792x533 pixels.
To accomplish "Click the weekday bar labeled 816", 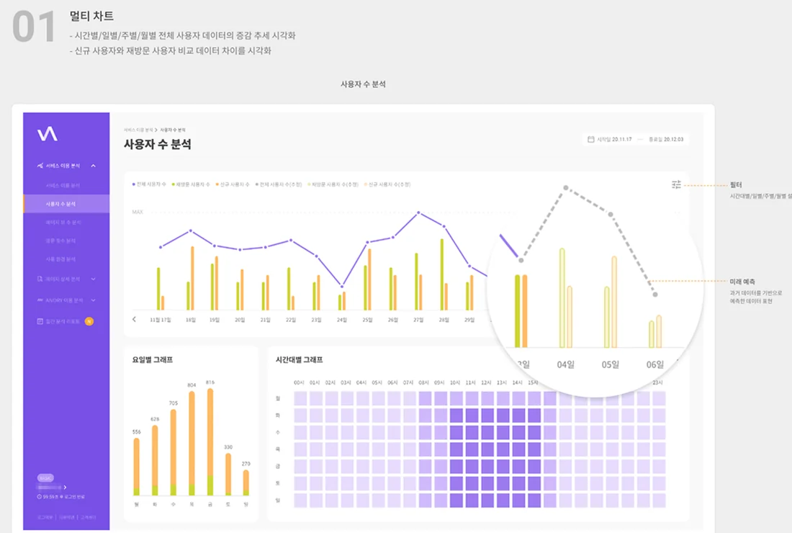I will pos(210,442).
